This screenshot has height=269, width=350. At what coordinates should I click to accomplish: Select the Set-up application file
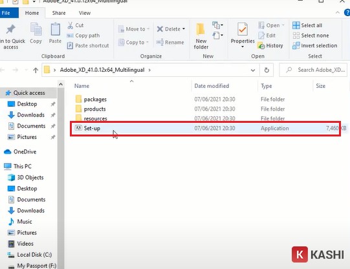click(x=205, y=128)
